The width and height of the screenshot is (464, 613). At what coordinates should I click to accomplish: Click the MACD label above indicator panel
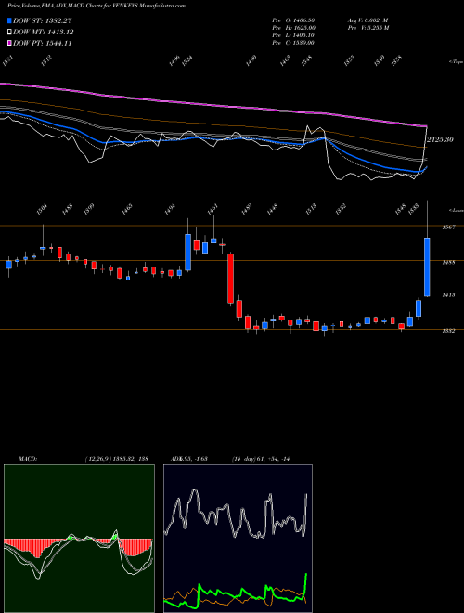point(27,459)
